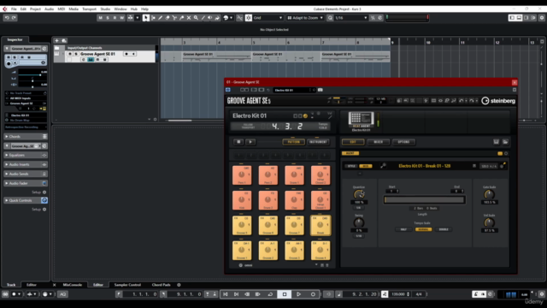Open Groove Agent OPTIONS page
547x308 pixels.
(403, 142)
